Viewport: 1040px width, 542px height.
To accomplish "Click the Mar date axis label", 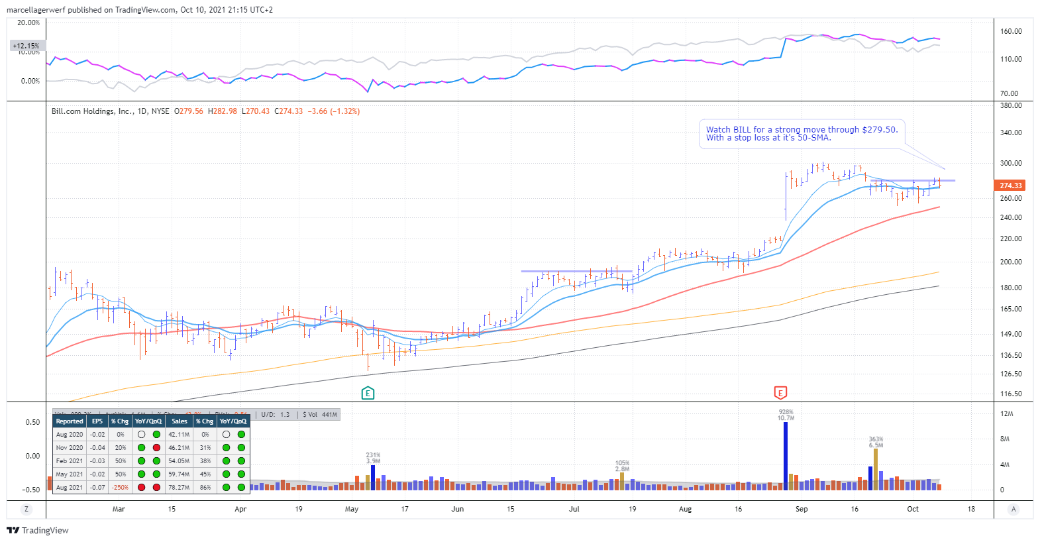I will pos(119,509).
